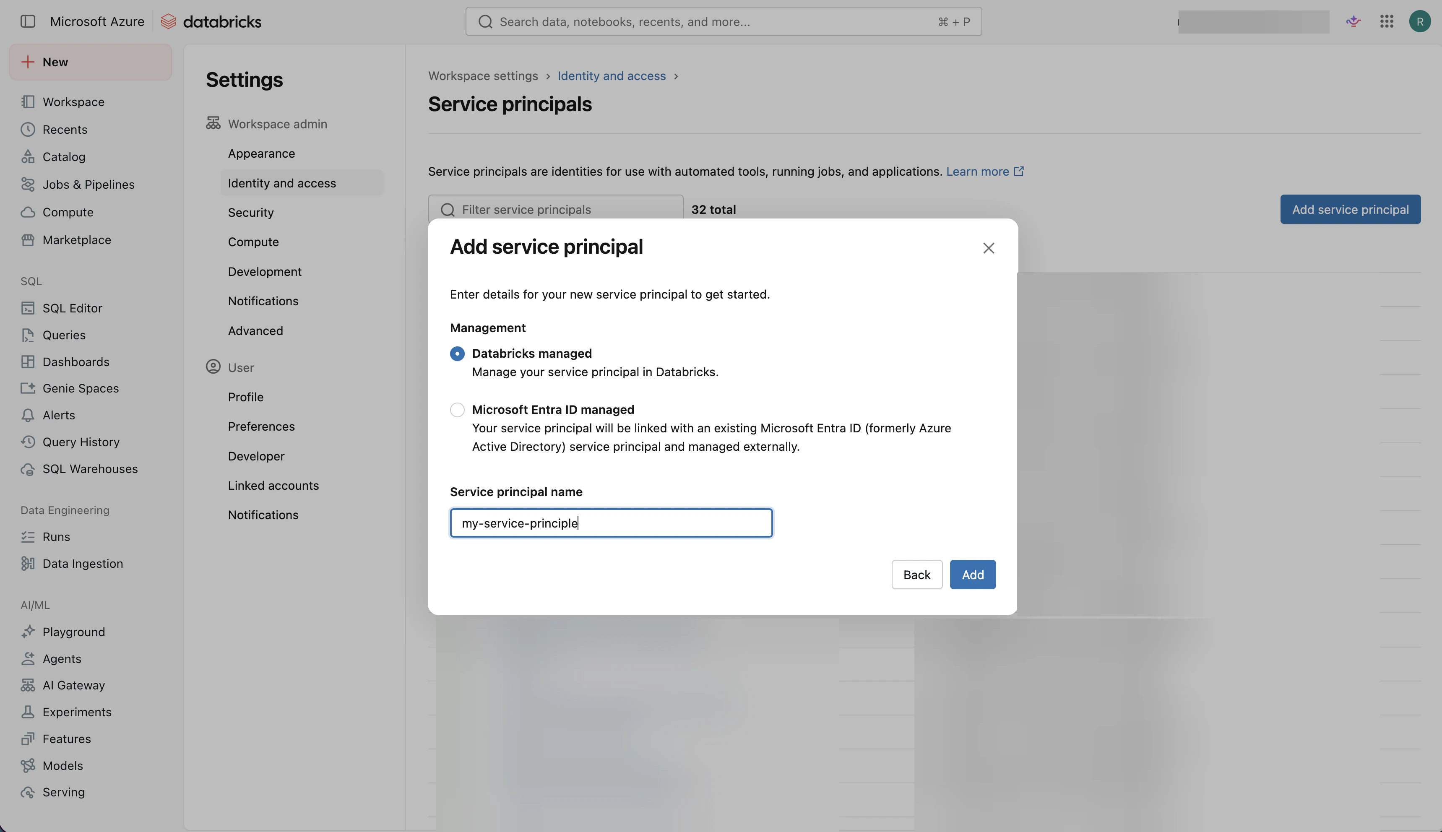Image resolution: width=1442 pixels, height=832 pixels.
Task: Click the New button
Action: coord(90,62)
